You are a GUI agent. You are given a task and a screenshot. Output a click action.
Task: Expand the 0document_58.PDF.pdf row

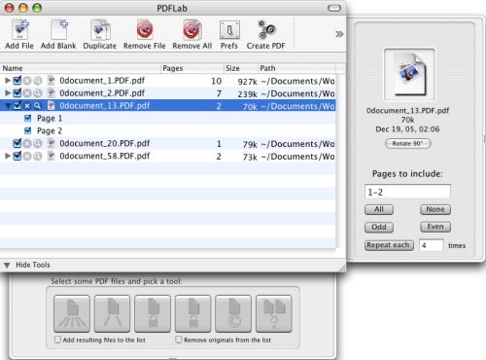tap(8, 156)
